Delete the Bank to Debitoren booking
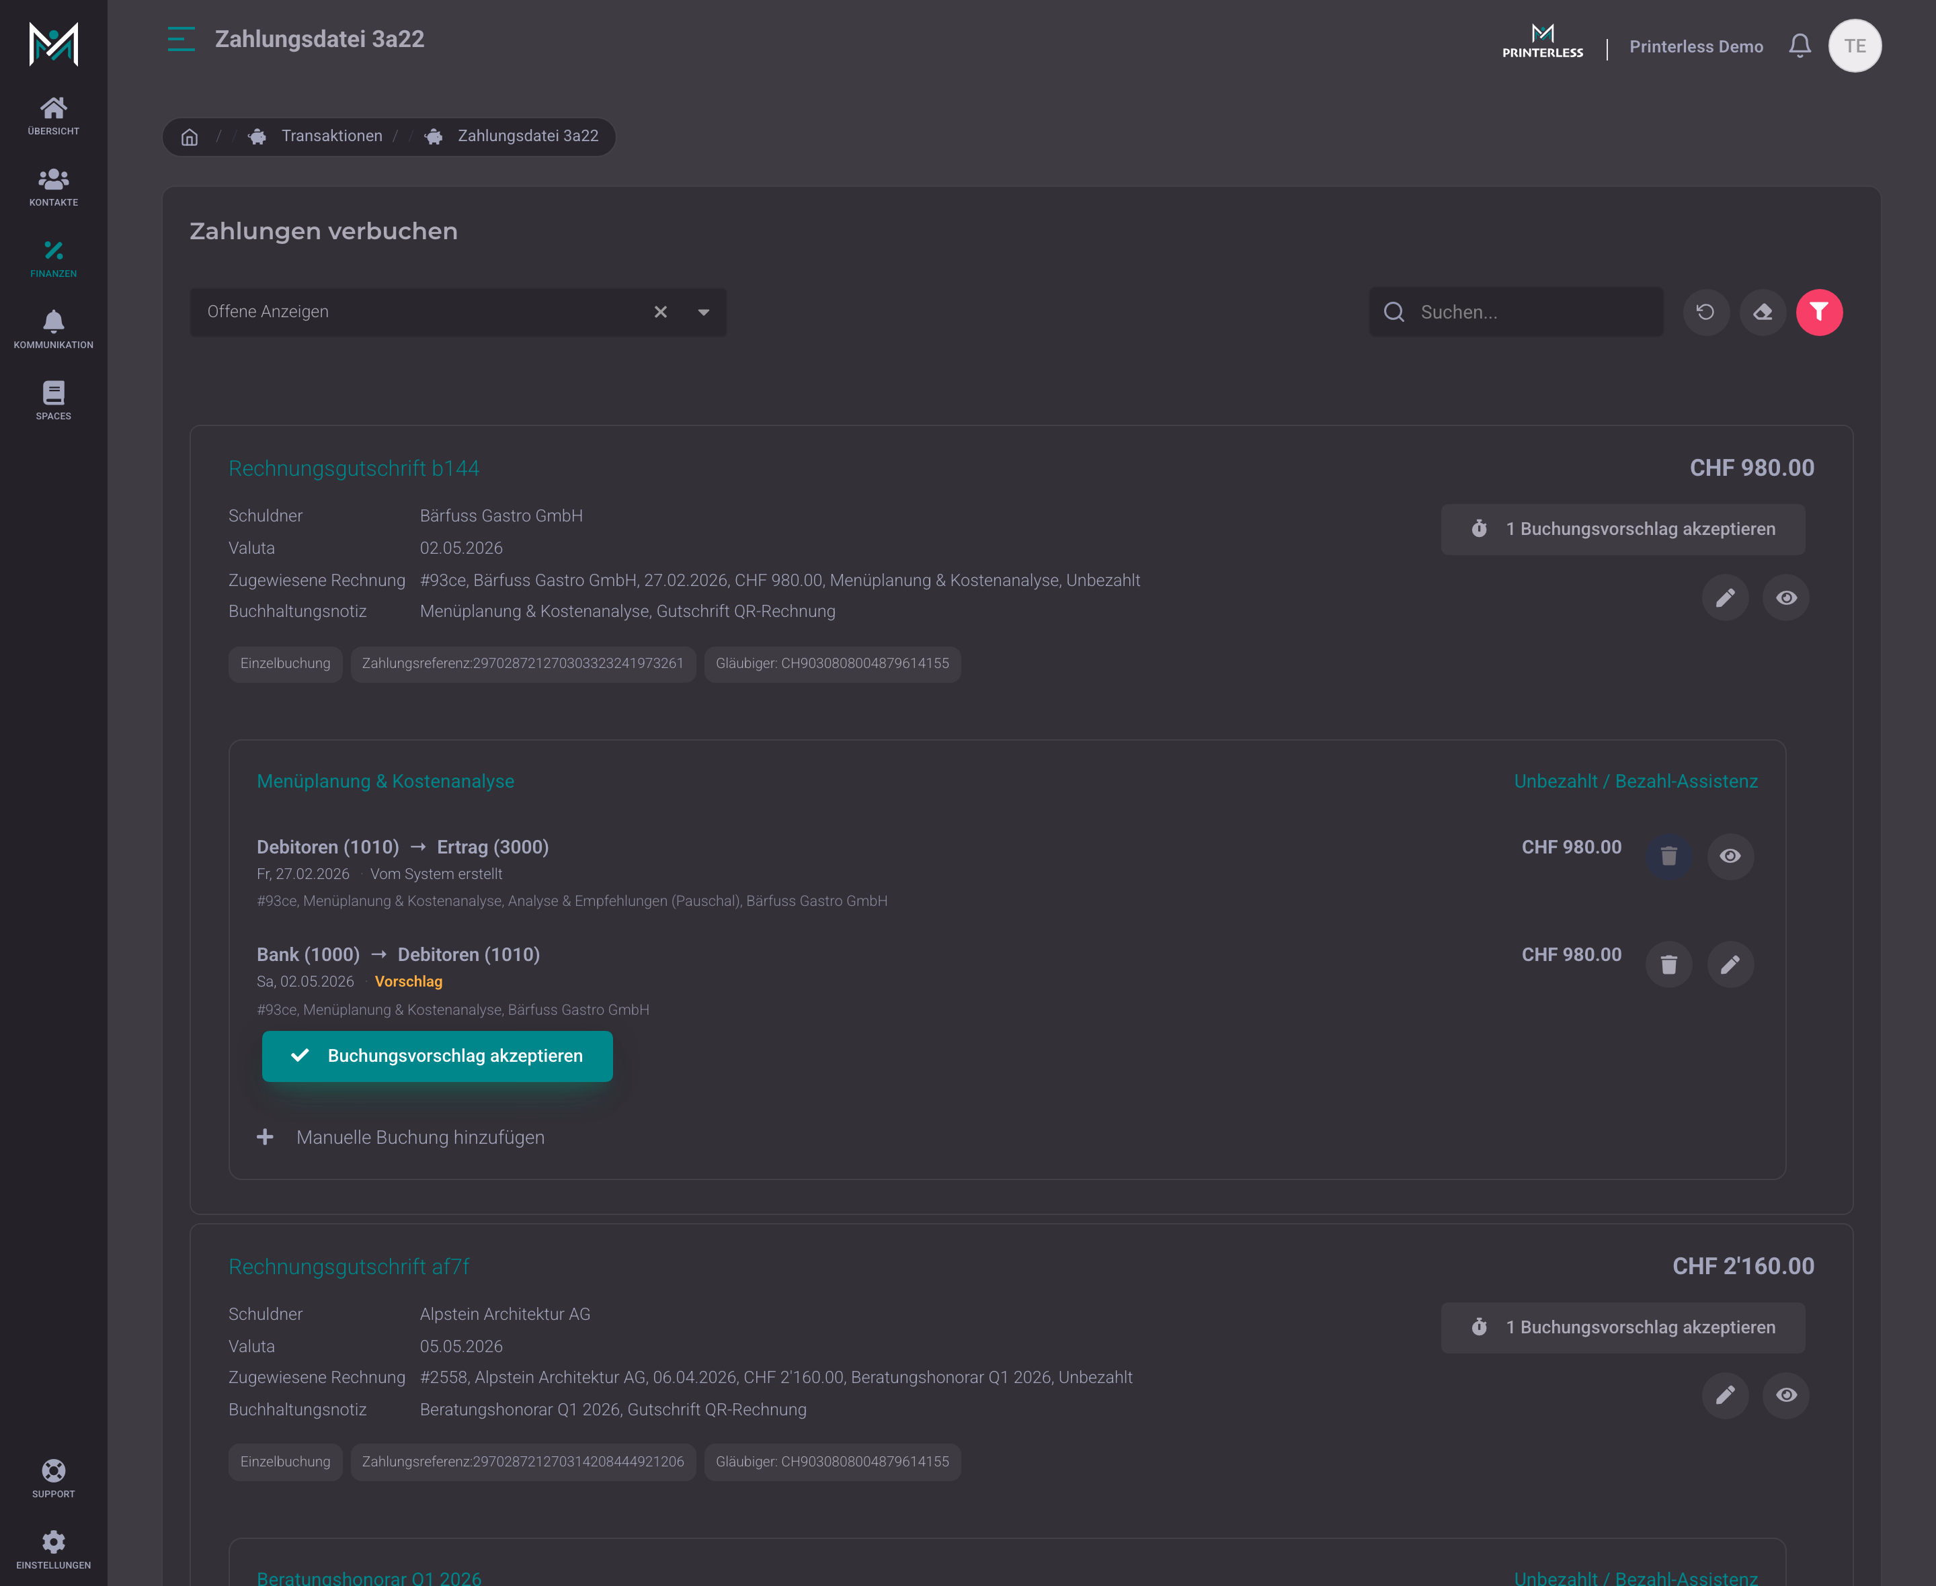Screen dimensions: 1936x1586 click(1668, 965)
